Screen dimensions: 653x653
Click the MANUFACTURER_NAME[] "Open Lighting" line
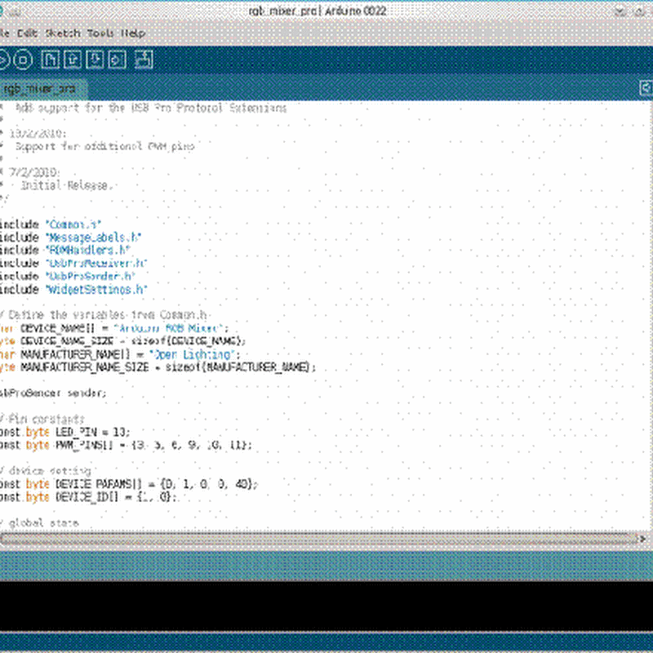click(x=120, y=354)
